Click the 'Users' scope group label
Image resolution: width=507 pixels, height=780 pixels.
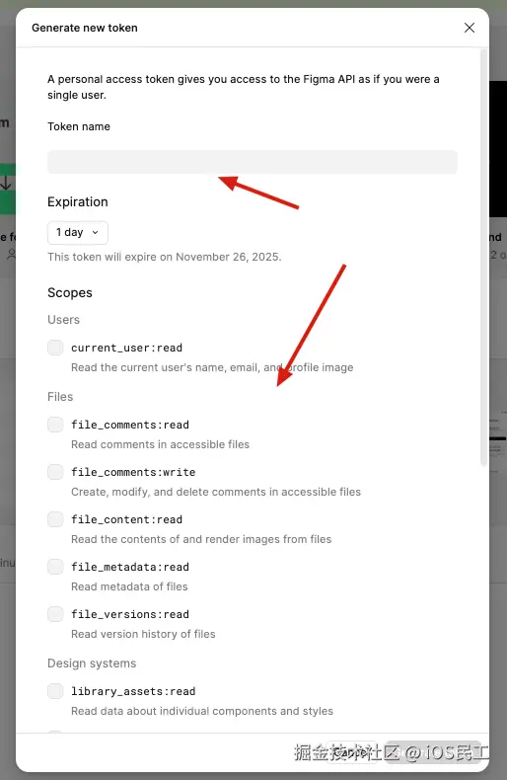64,319
